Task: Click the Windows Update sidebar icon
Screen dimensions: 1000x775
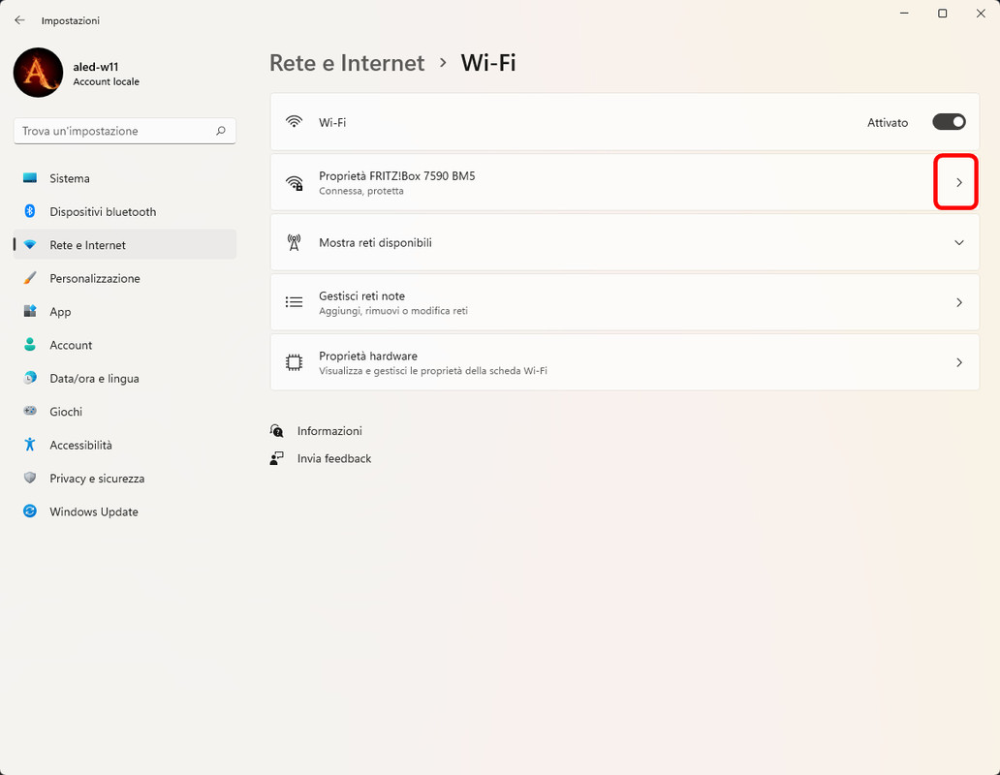Action: coord(30,511)
